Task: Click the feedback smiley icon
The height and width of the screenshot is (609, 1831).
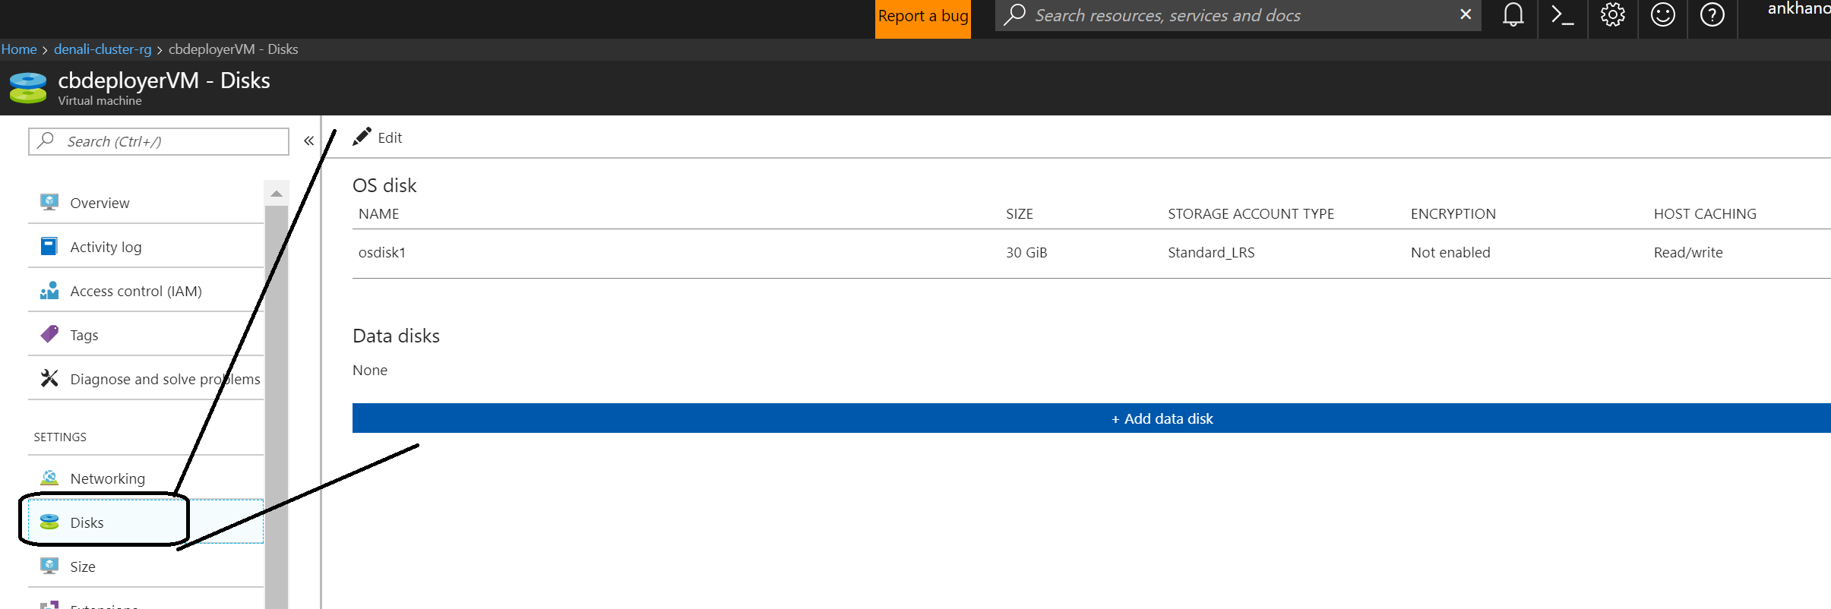Action: 1662,15
